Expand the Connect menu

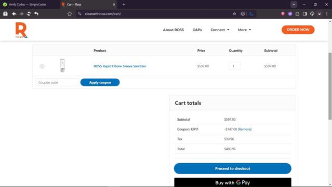[x=220, y=30]
